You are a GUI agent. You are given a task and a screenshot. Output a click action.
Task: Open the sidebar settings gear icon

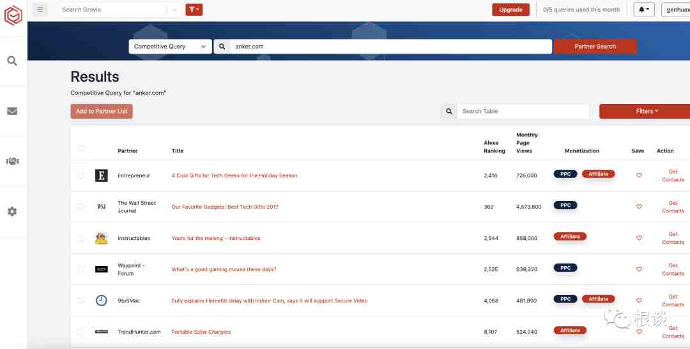point(12,211)
